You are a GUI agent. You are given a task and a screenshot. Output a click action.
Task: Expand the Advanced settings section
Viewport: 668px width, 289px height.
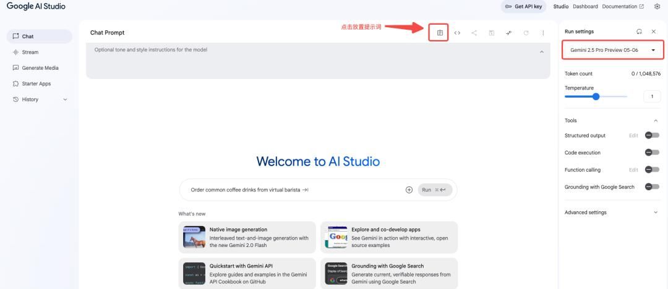tap(611, 212)
